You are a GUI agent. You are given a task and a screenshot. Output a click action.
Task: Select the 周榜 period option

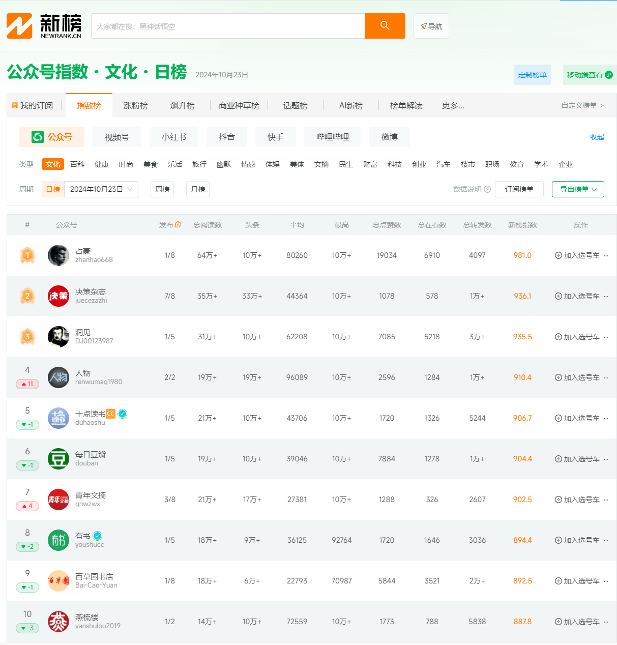point(162,189)
